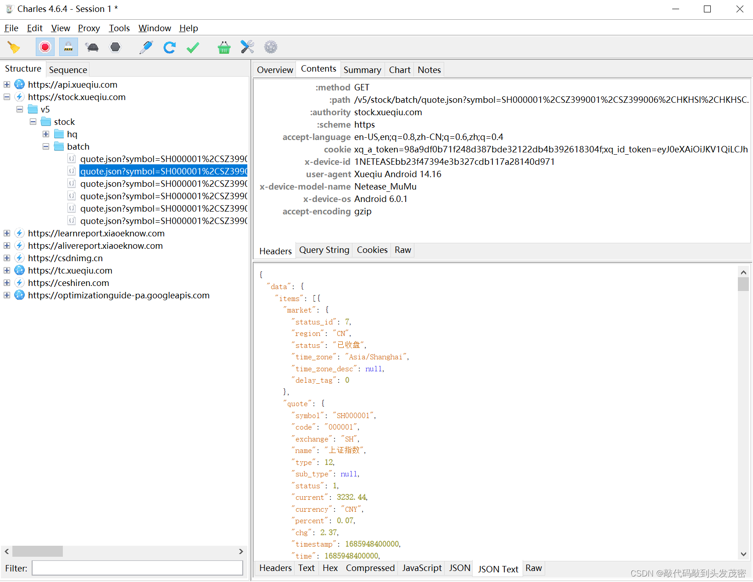Open response Text tab

point(307,568)
